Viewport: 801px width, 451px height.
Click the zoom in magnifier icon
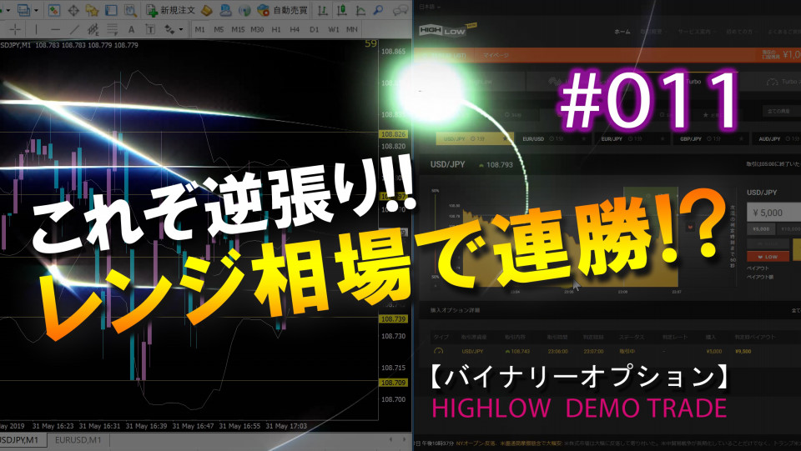[x=379, y=10]
